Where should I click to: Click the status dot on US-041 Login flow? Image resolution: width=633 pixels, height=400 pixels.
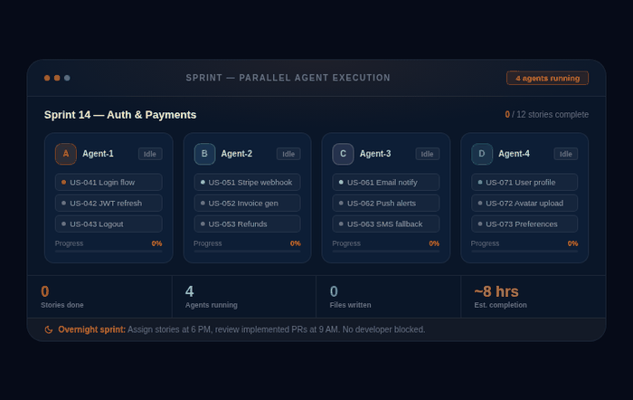(x=63, y=182)
